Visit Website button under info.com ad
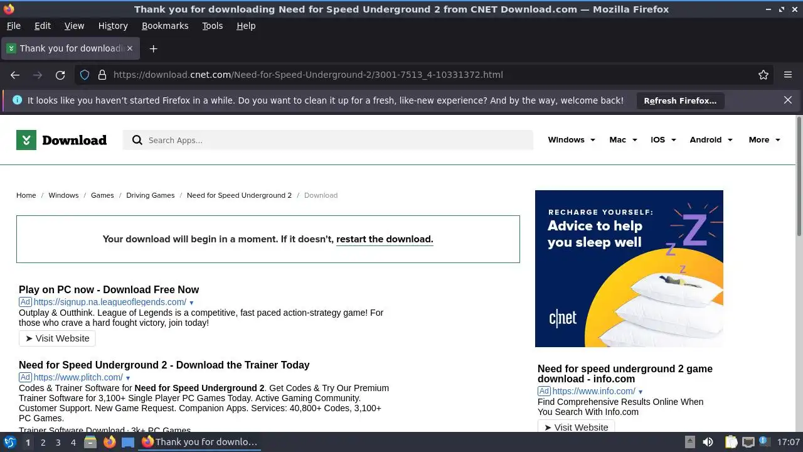 pyautogui.click(x=576, y=427)
